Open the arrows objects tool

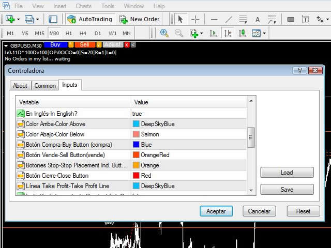coord(320,20)
